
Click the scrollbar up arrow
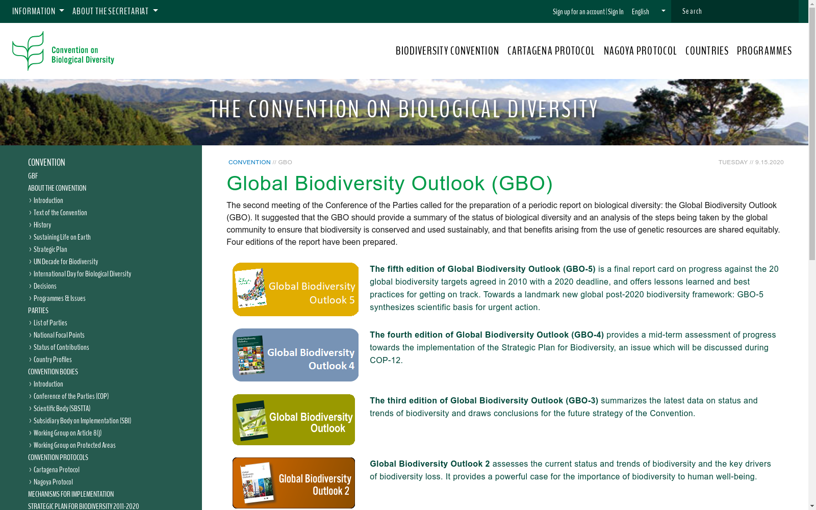(x=812, y=4)
